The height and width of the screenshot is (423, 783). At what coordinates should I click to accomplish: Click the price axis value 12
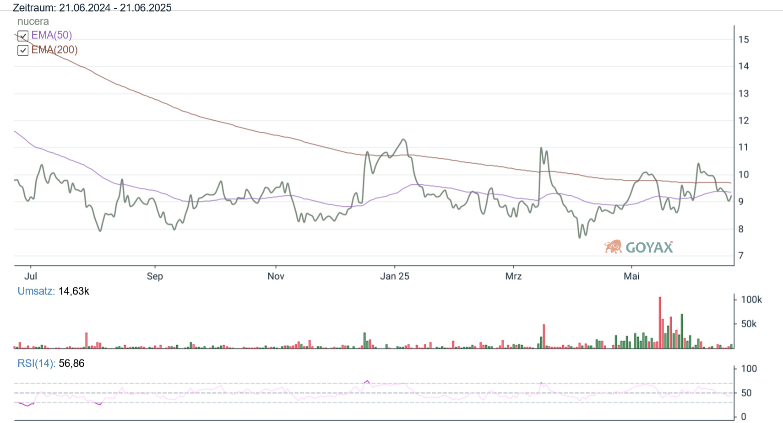(x=744, y=121)
